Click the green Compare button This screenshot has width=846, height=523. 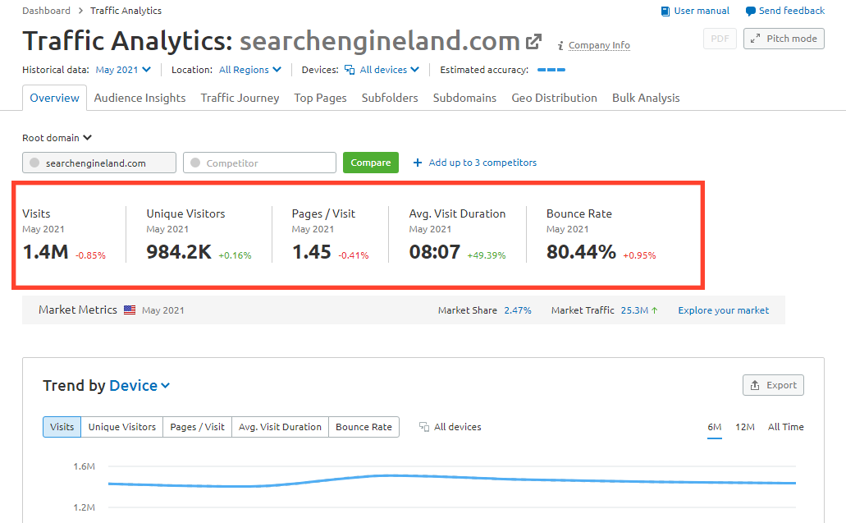point(371,163)
